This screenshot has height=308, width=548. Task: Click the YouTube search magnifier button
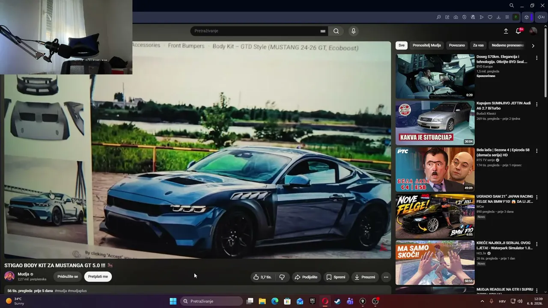pyautogui.click(x=336, y=31)
